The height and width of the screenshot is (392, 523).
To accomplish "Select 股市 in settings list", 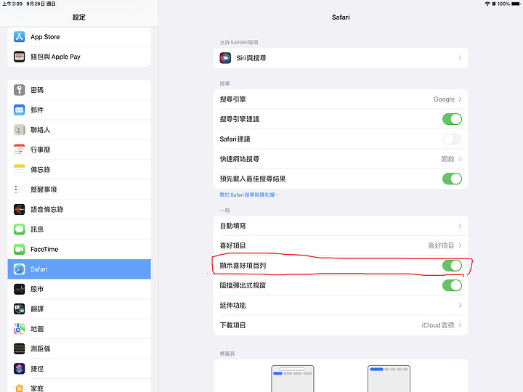I will 79,289.
